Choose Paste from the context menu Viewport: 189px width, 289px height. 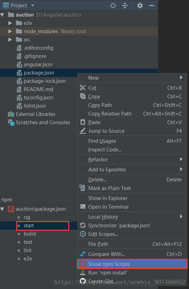point(132,122)
